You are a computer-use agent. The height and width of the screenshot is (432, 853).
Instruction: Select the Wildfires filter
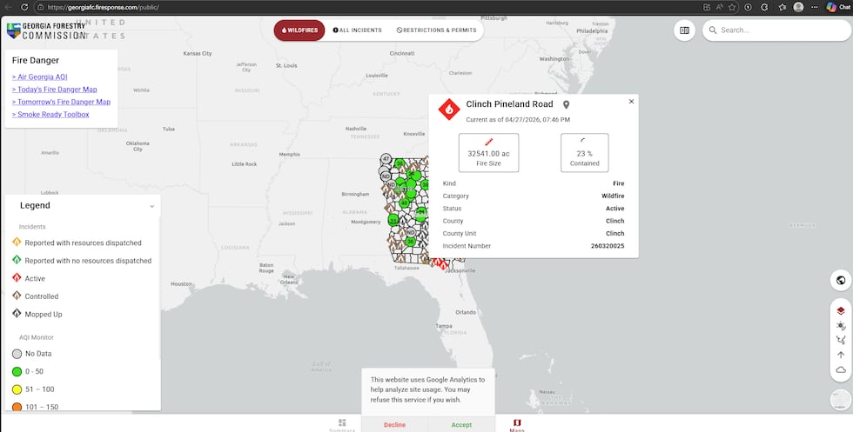point(299,30)
